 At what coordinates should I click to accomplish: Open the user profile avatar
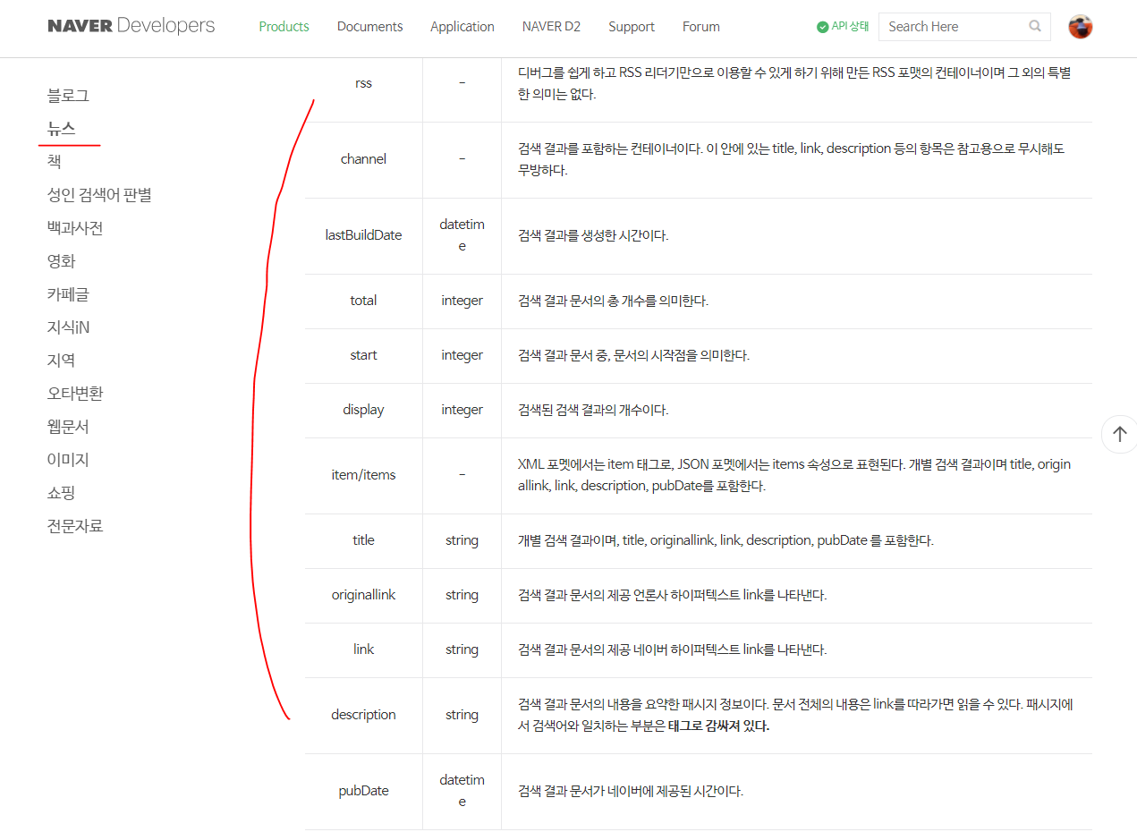click(x=1081, y=27)
